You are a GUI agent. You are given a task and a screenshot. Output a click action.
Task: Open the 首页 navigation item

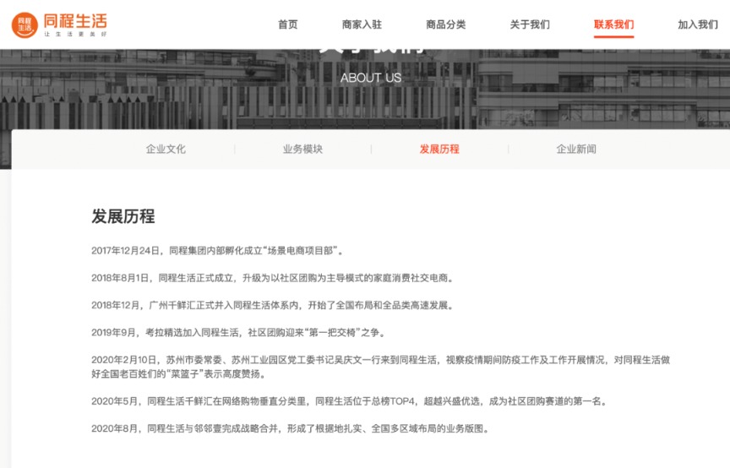click(288, 24)
